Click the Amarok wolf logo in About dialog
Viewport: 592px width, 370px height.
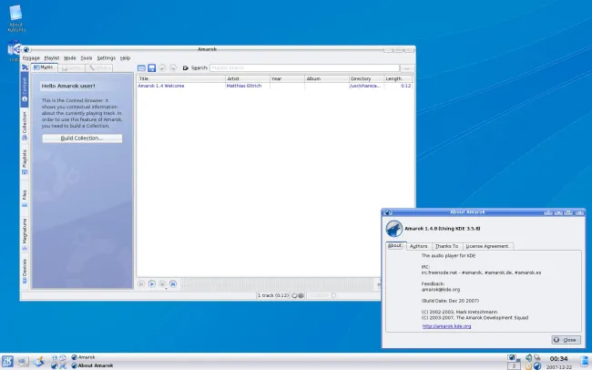click(x=393, y=229)
